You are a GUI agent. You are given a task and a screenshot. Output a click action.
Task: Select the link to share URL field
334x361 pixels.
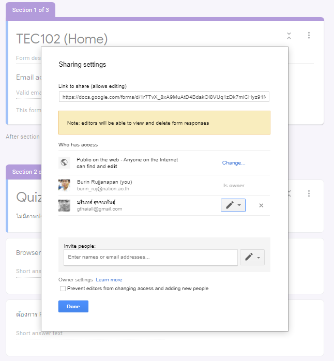coord(164,97)
